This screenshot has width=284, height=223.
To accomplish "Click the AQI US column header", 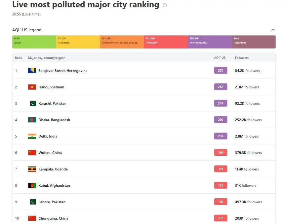I will pos(220,58).
